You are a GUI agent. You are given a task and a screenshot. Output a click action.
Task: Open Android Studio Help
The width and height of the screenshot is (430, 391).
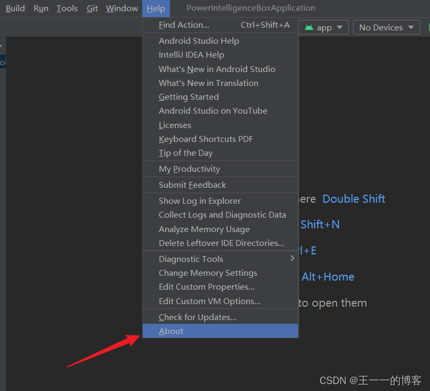pyautogui.click(x=220, y=41)
